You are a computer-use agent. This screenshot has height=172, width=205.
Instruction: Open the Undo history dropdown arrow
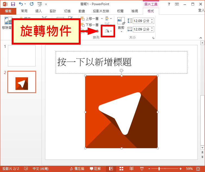25,4
